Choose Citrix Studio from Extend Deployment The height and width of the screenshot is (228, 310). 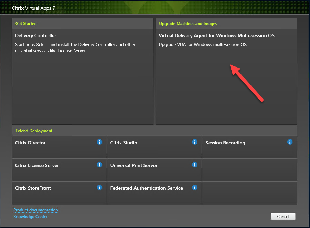coord(124,143)
